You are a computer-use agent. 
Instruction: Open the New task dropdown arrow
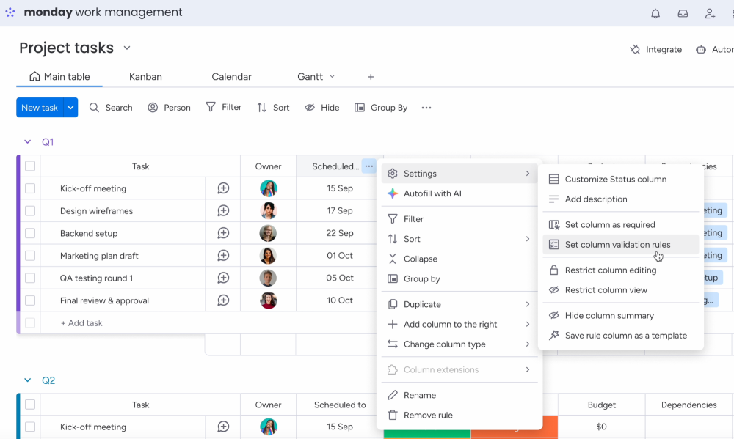[70, 108]
